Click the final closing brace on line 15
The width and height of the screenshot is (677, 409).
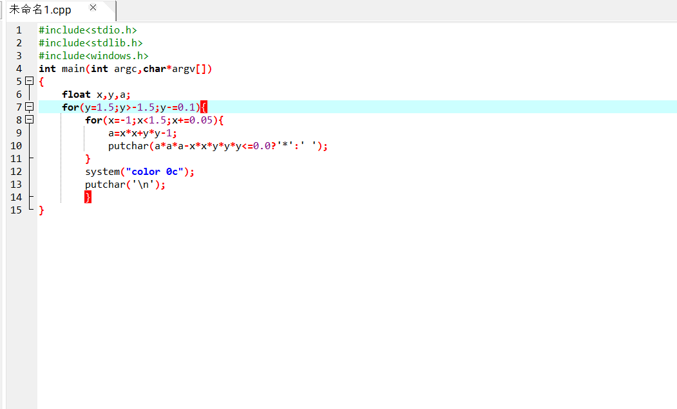coord(41,210)
